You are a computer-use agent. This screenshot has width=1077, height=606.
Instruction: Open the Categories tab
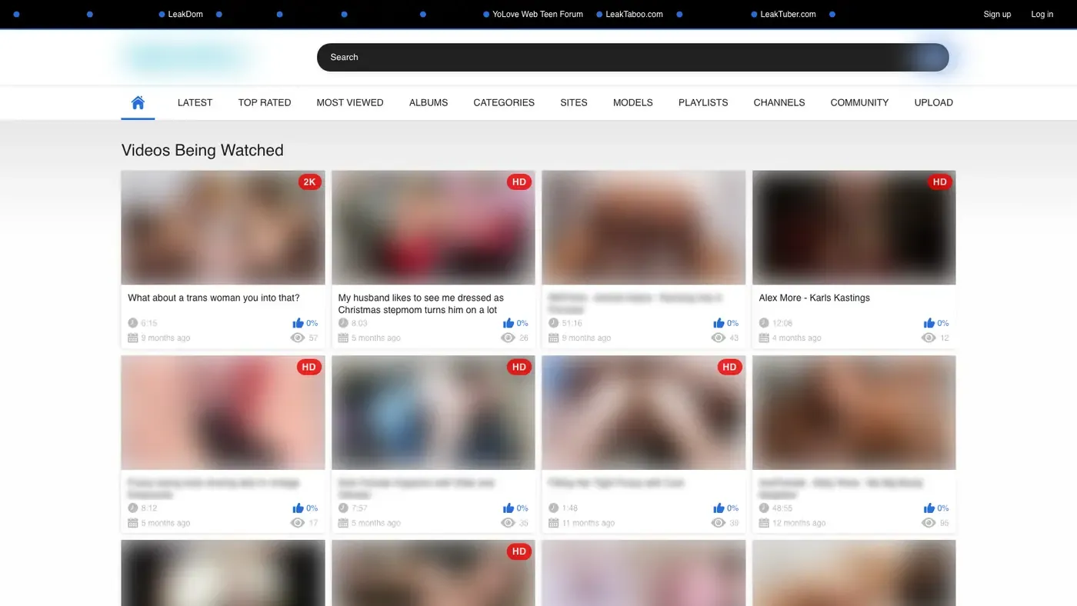click(504, 102)
